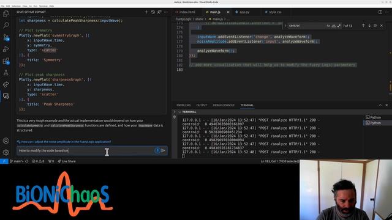Toggle match case in find widget

pyautogui.click(x=328, y=26)
